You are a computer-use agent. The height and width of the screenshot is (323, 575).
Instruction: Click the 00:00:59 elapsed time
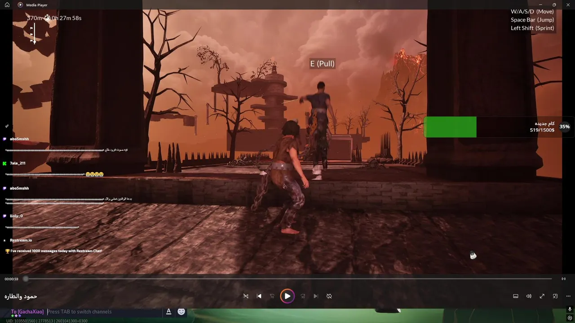click(x=11, y=279)
